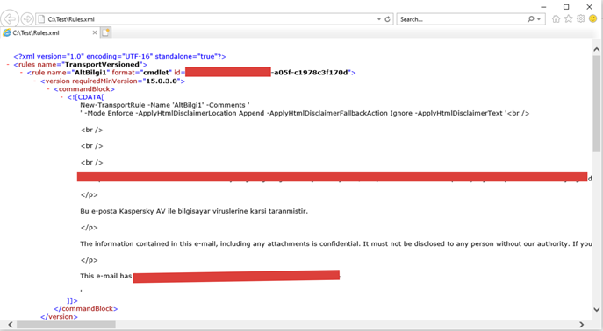Click the smiley feedback icon
The height and width of the screenshot is (331, 603).
pyautogui.click(x=593, y=18)
